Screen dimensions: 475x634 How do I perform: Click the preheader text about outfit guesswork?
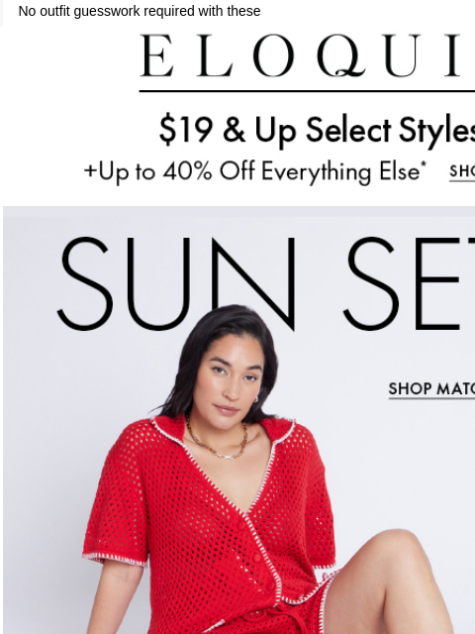coord(140,11)
